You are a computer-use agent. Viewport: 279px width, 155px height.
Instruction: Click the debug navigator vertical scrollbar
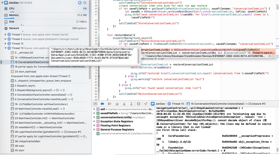[90, 39]
